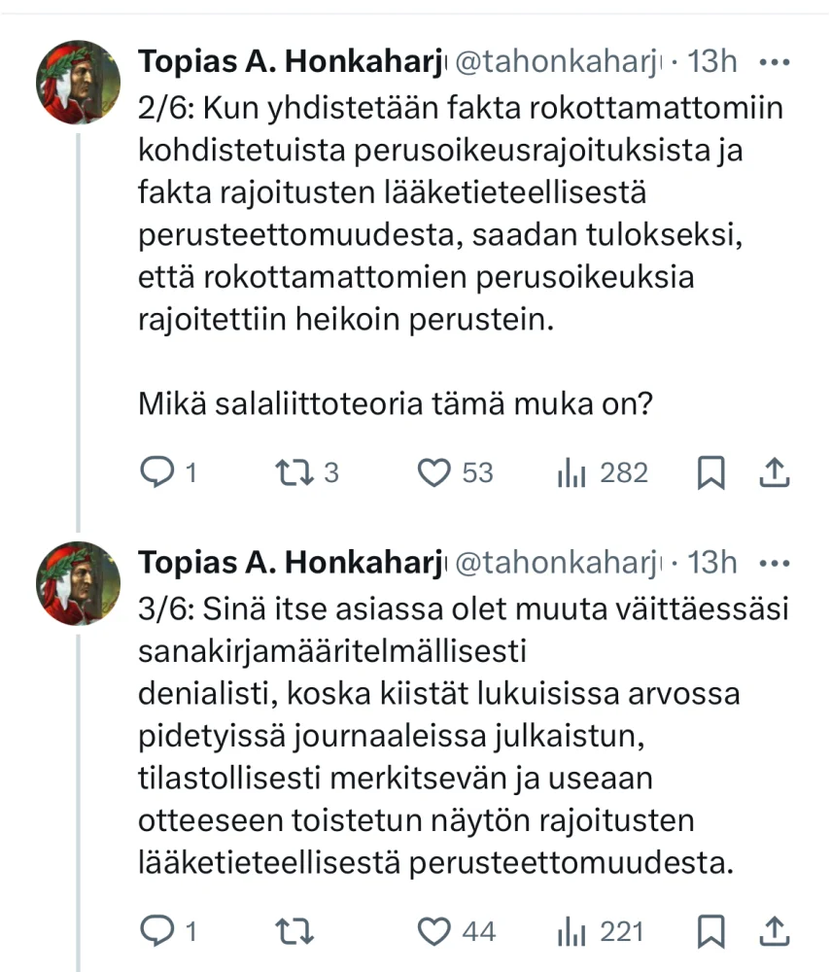
Task: Bookmark the 3/6 tweet
Action: (x=711, y=932)
